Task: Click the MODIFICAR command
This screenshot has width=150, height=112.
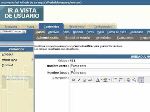Action: [x=9, y=60]
